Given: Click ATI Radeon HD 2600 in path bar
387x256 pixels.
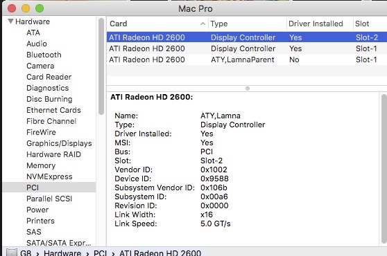Looking at the screenshot, I should pos(160,253).
